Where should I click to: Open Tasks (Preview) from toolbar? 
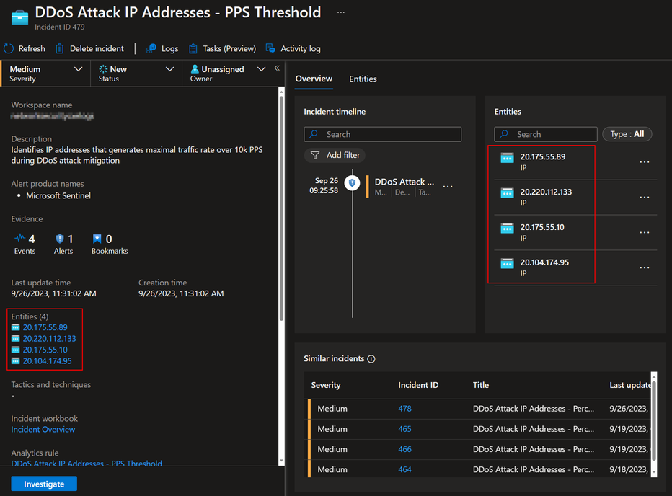coord(222,49)
